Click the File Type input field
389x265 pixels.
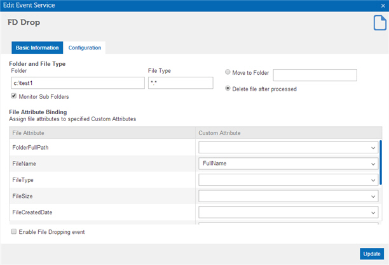point(181,83)
